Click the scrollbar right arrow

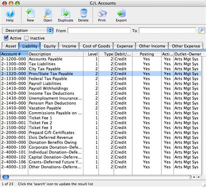199,177
